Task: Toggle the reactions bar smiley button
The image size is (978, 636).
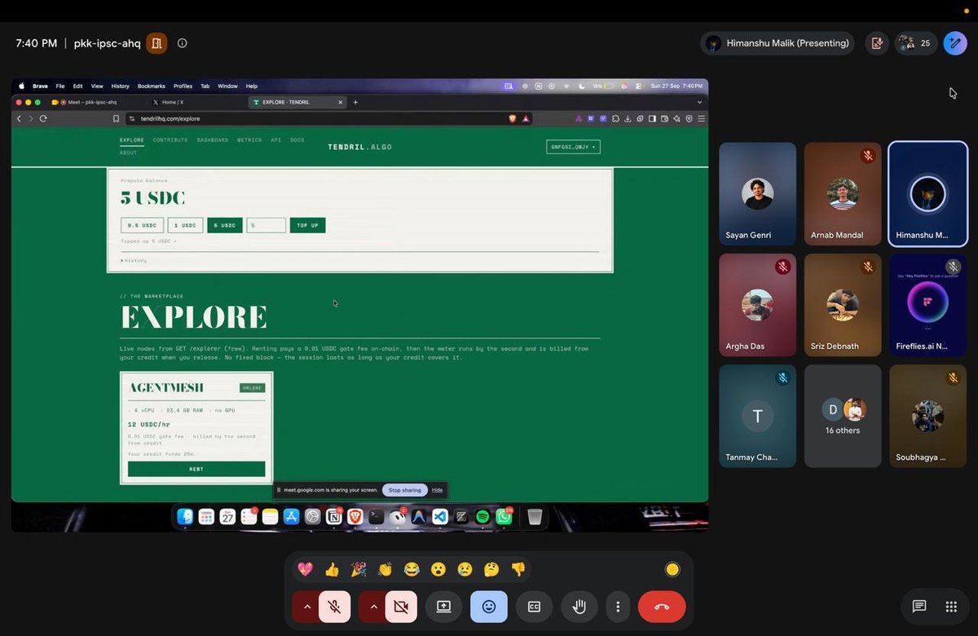Action: (x=489, y=607)
